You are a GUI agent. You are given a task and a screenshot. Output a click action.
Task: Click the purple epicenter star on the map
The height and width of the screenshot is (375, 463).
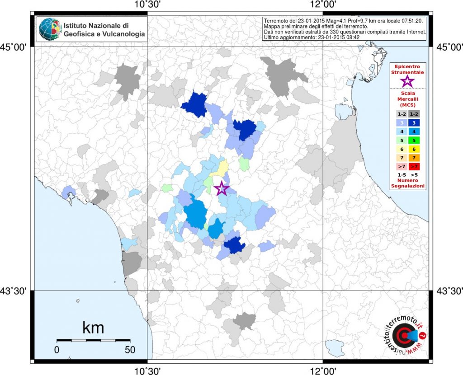[221, 188]
